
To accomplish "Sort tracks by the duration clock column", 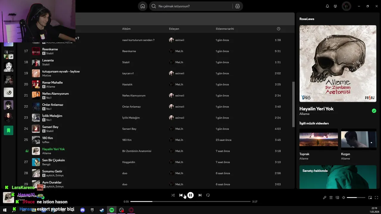I will coord(279,29).
